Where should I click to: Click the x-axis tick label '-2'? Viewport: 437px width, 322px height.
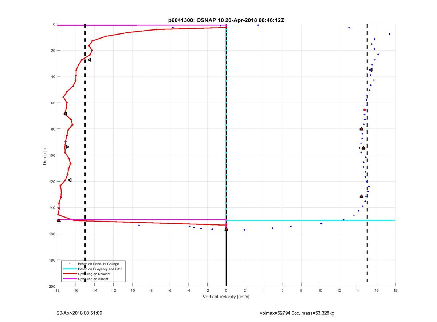[207, 291]
